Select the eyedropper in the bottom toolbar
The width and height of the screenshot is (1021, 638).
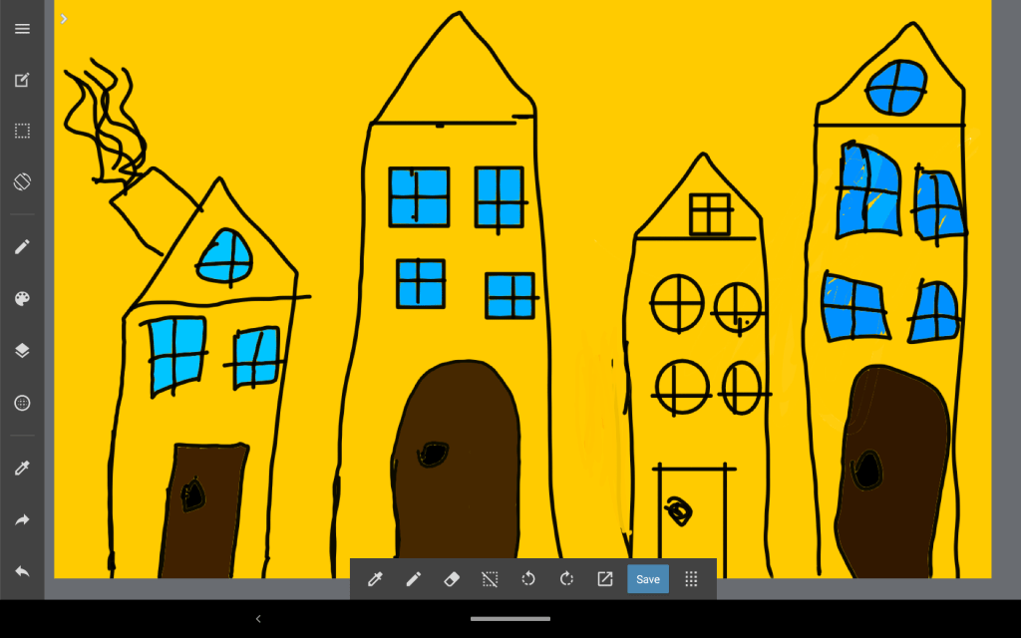pyautogui.click(x=375, y=579)
